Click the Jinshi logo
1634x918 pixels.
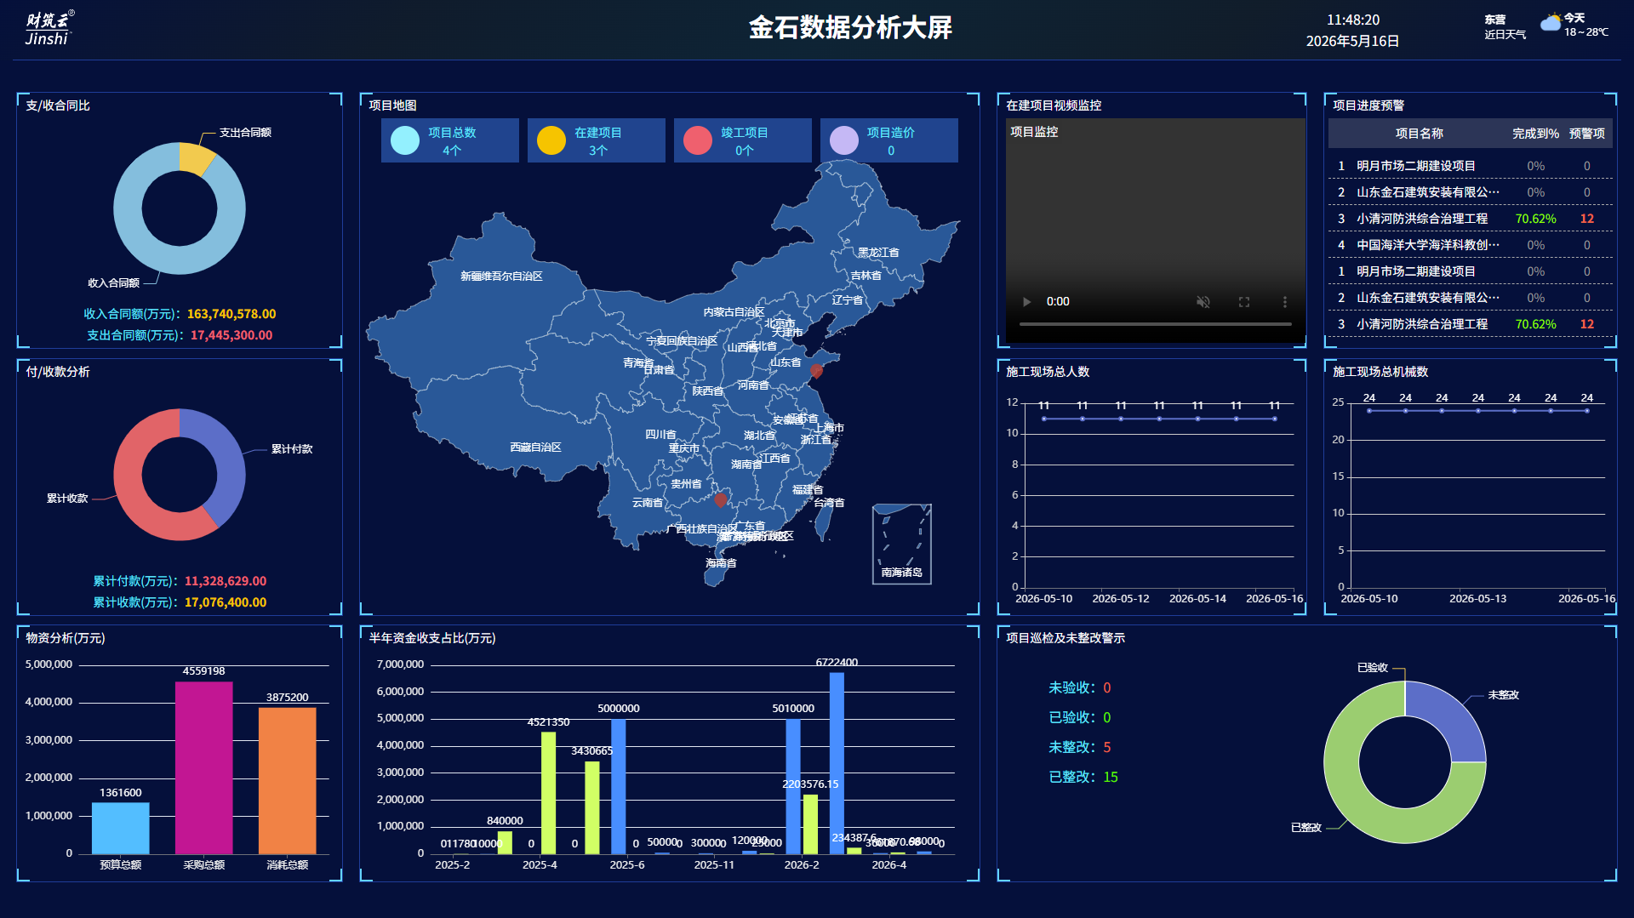click(x=49, y=29)
